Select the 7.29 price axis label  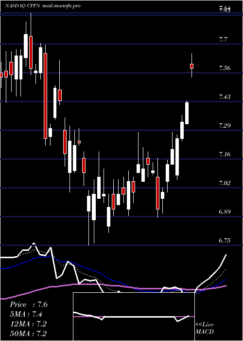225,125
